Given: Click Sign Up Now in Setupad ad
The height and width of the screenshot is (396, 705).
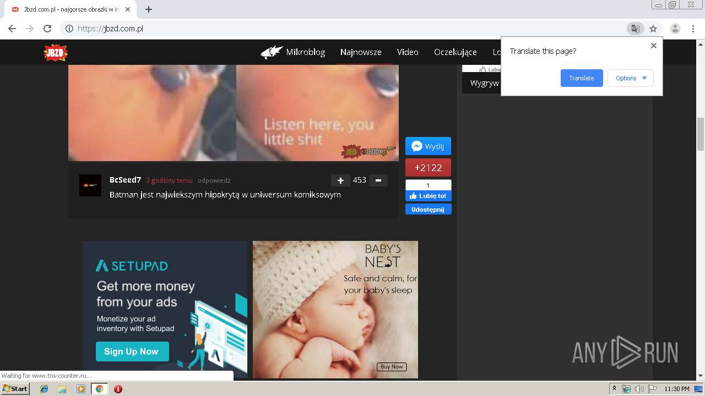Looking at the screenshot, I should (x=132, y=351).
